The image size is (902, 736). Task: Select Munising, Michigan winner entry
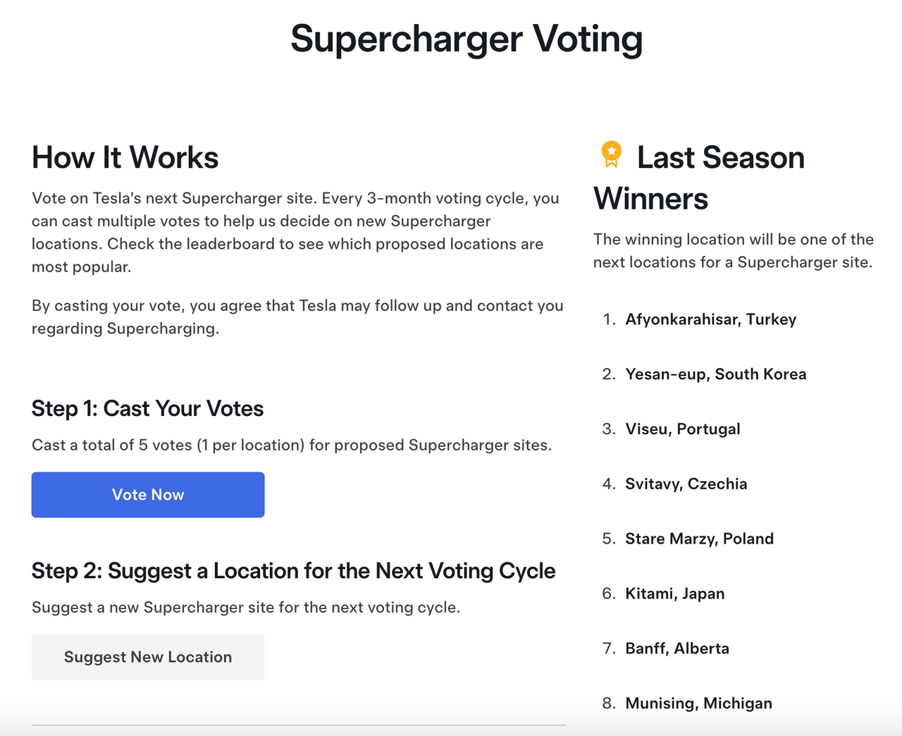tap(698, 704)
